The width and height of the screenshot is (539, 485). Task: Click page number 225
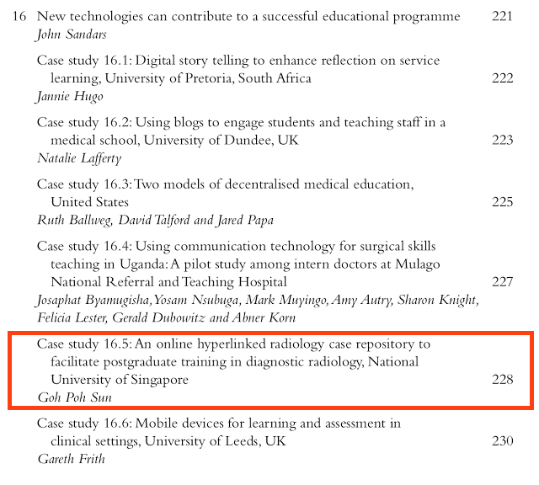pyautogui.click(x=502, y=202)
